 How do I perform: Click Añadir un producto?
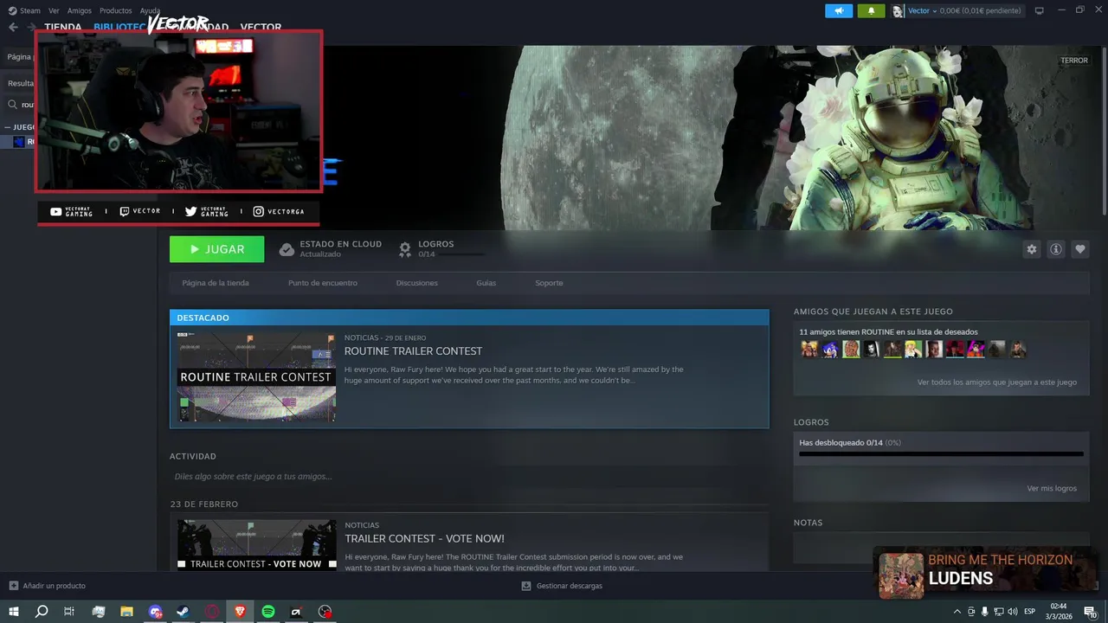(x=48, y=586)
